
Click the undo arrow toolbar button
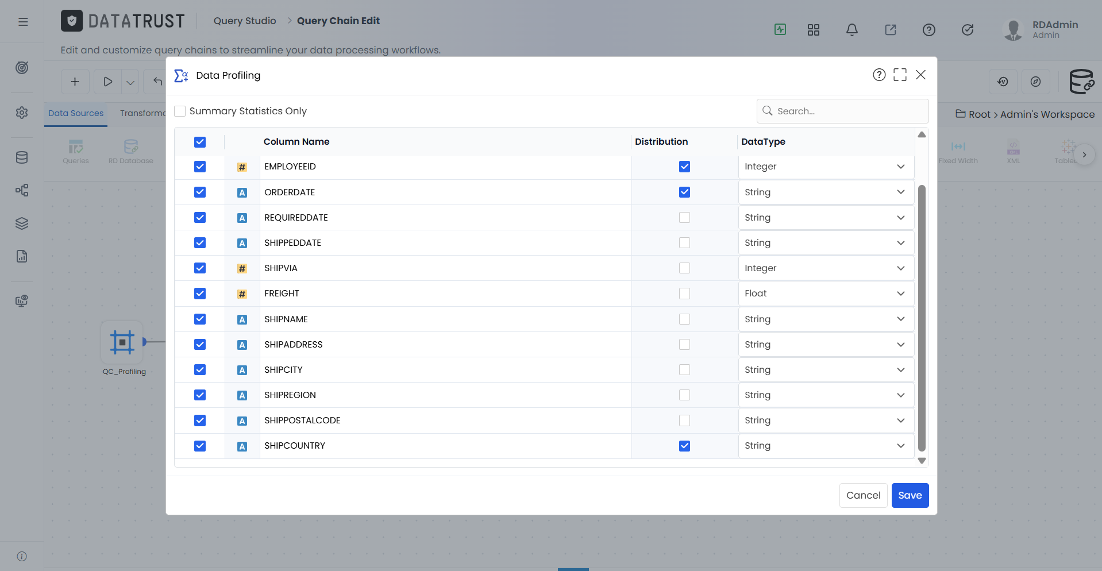(157, 82)
